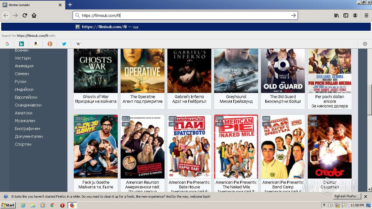This screenshot has height=209, width=372.
Task: Launch Internet Explorer from the taskbar
Action: point(23,205)
